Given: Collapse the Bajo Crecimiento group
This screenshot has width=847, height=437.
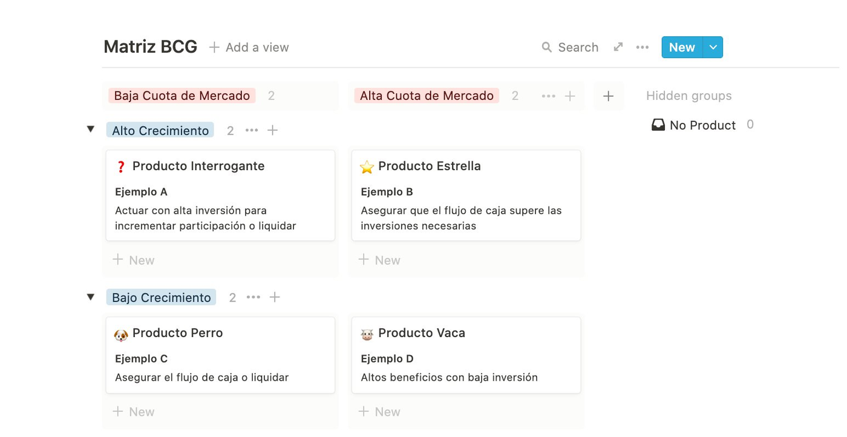Looking at the screenshot, I should point(91,297).
